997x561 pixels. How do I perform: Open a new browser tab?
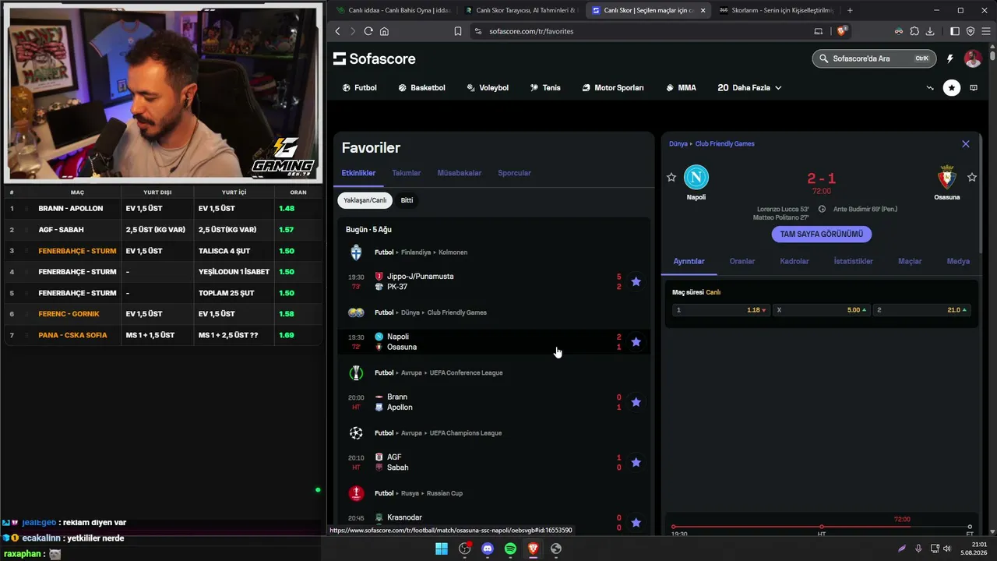click(x=850, y=10)
